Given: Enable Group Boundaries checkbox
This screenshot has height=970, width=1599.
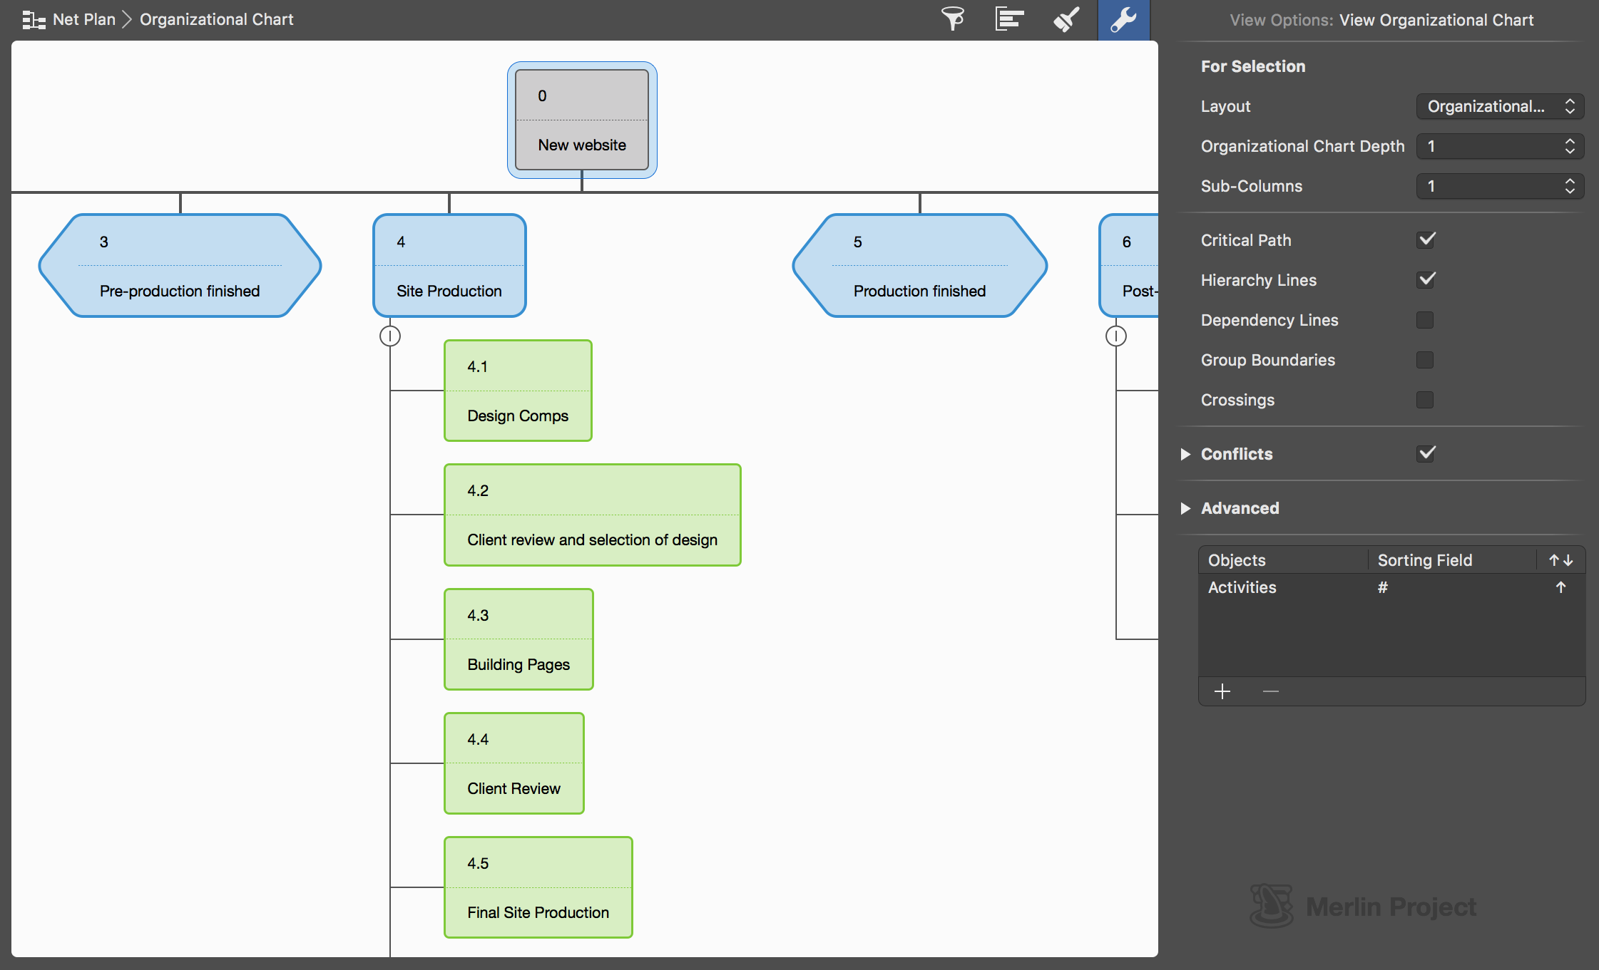Looking at the screenshot, I should tap(1424, 361).
